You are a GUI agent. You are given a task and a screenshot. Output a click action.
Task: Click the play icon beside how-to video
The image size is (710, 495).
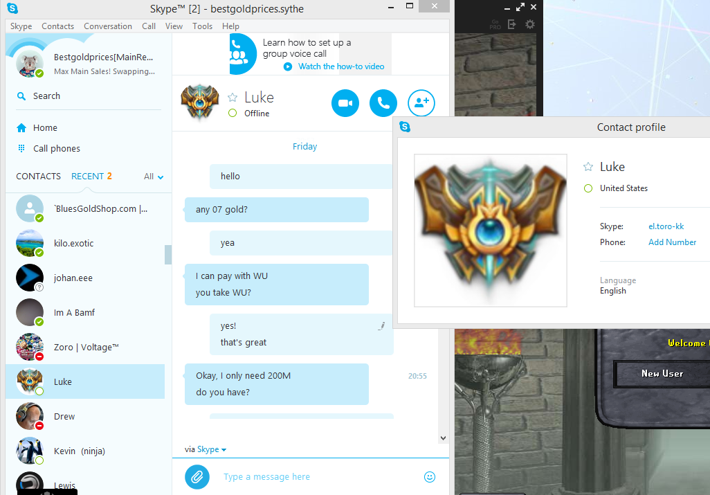(x=288, y=66)
